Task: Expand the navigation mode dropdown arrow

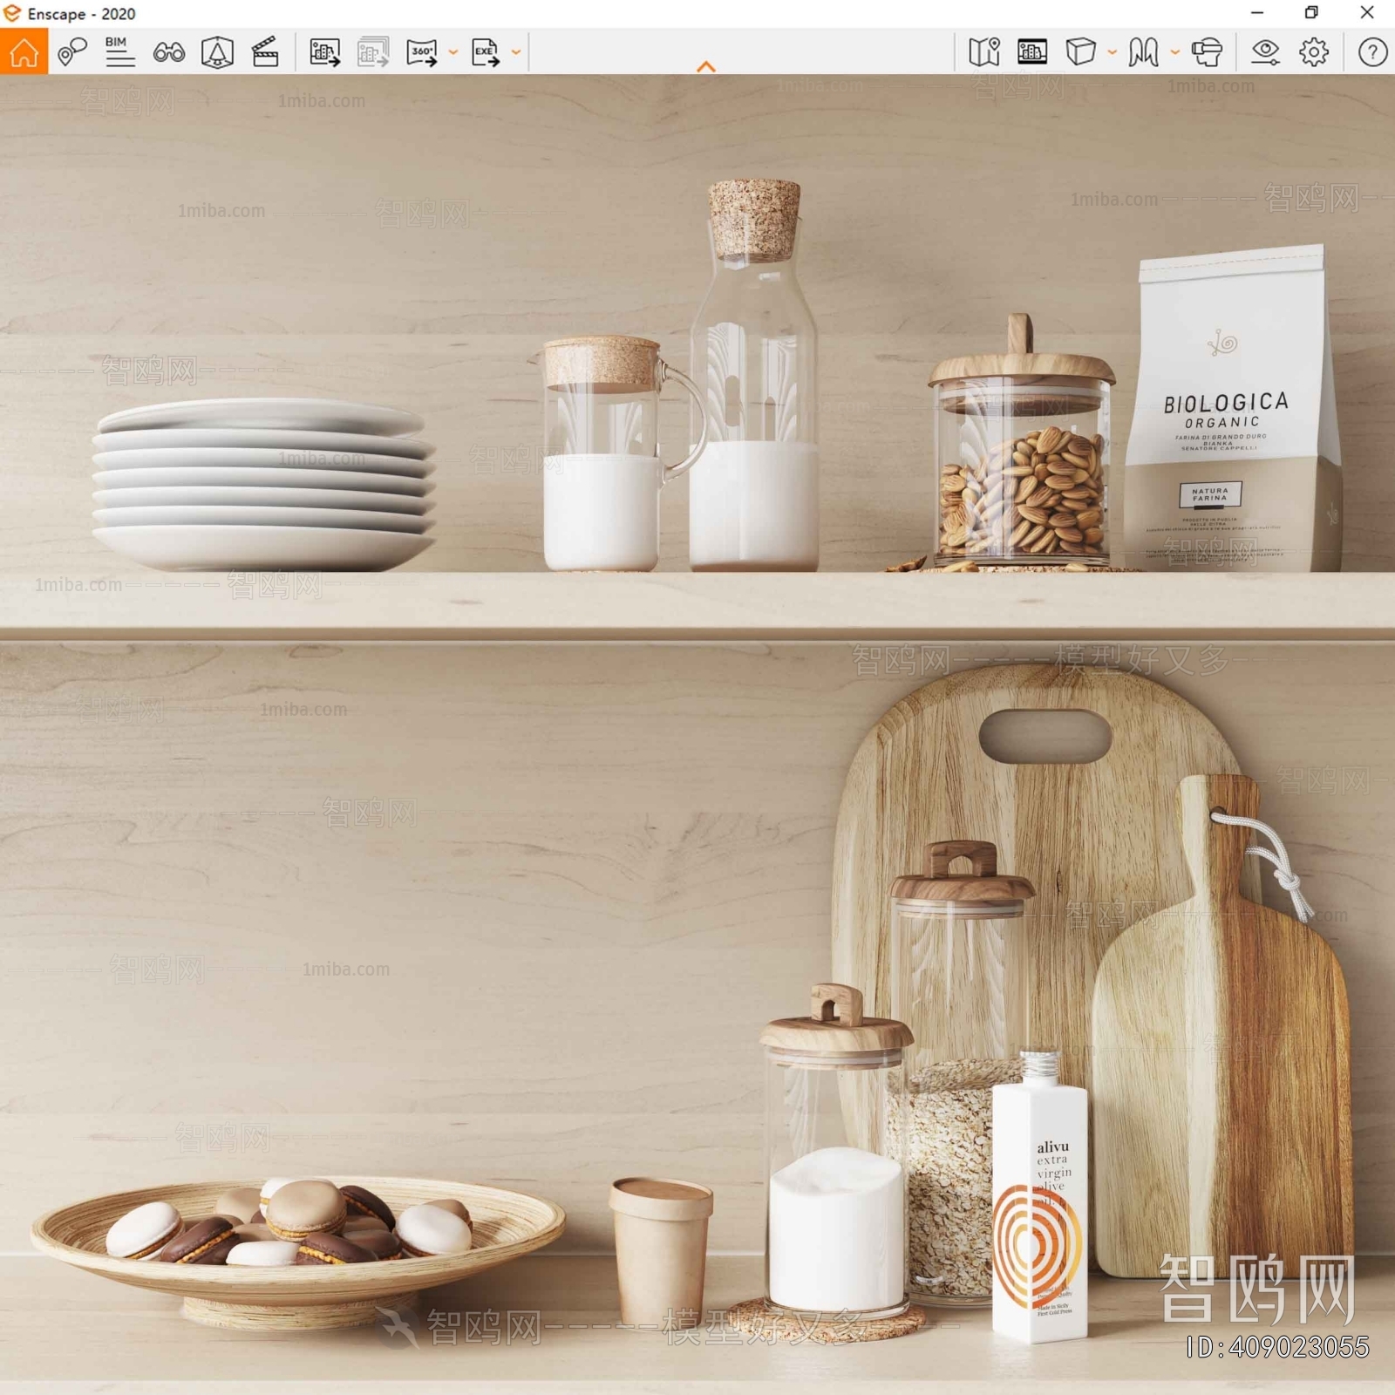Action: [1175, 52]
